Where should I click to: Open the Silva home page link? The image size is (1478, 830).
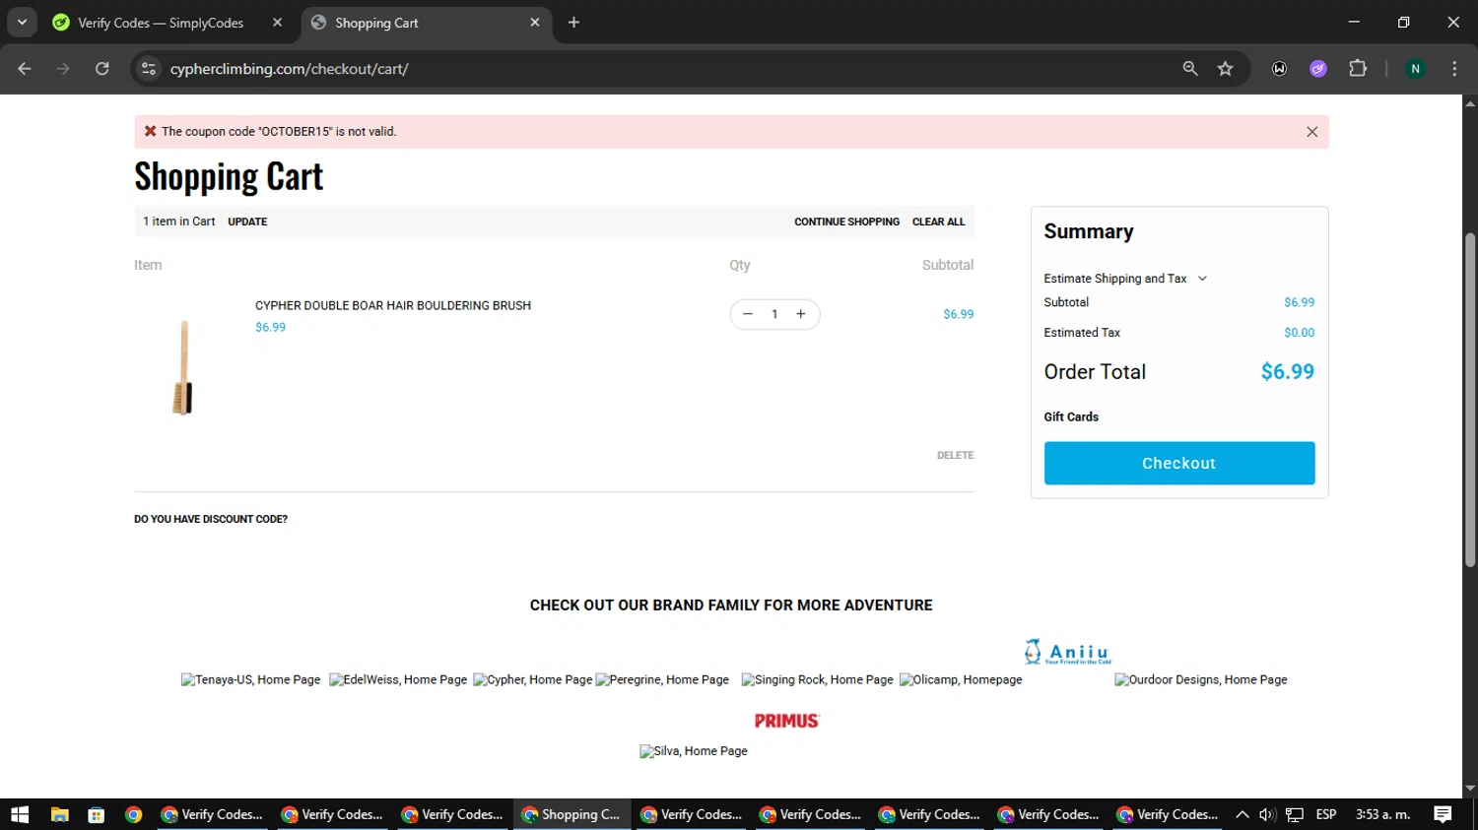(694, 750)
